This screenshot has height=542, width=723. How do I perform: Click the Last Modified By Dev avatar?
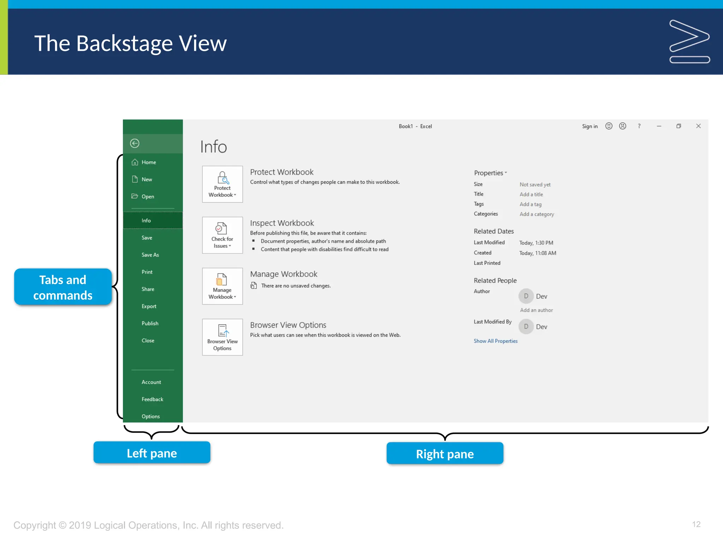(526, 326)
